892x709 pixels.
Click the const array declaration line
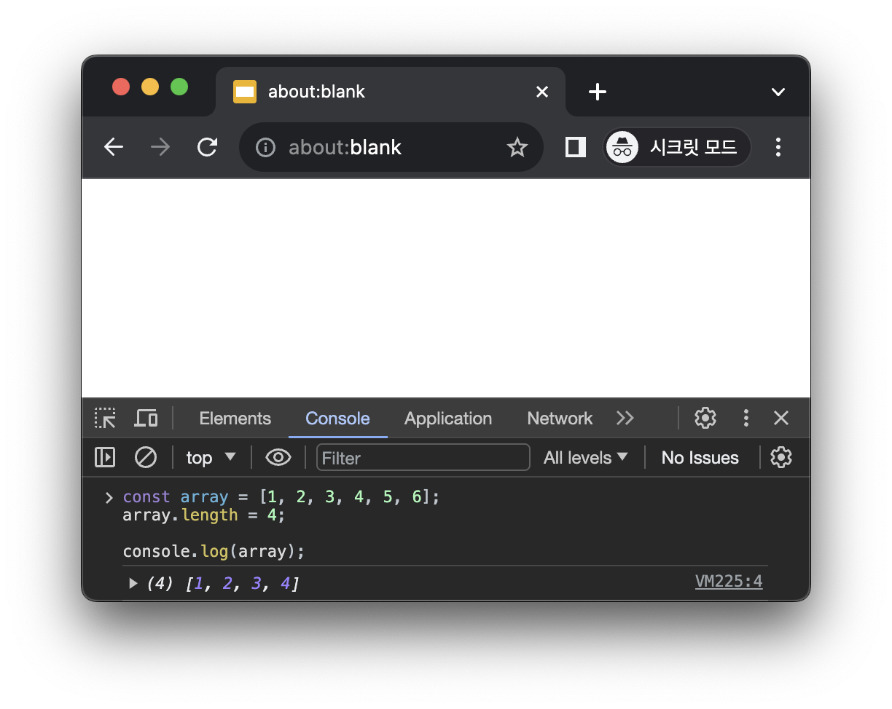[x=281, y=496]
